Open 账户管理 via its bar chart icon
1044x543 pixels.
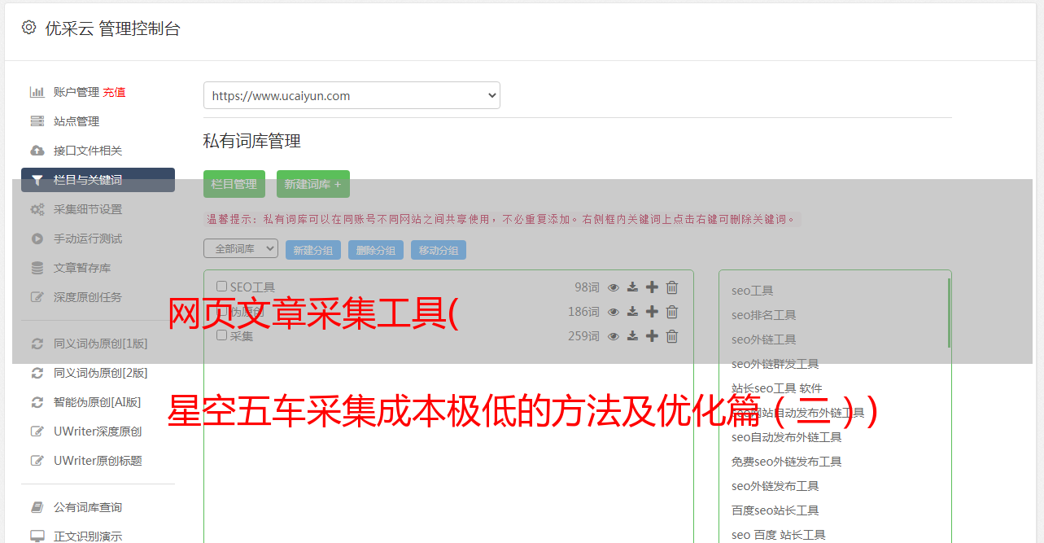(x=37, y=92)
